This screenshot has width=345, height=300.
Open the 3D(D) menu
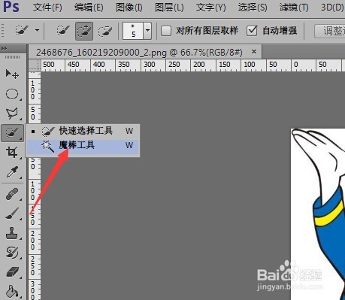click(x=333, y=8)
